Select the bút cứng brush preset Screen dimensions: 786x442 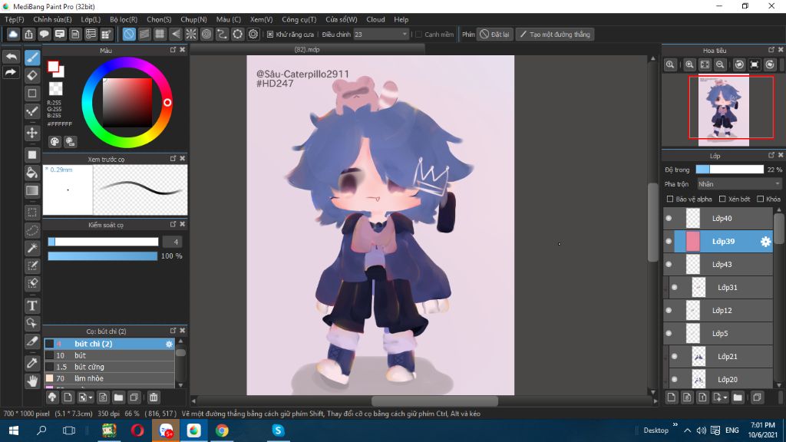(x=109, y=367)
